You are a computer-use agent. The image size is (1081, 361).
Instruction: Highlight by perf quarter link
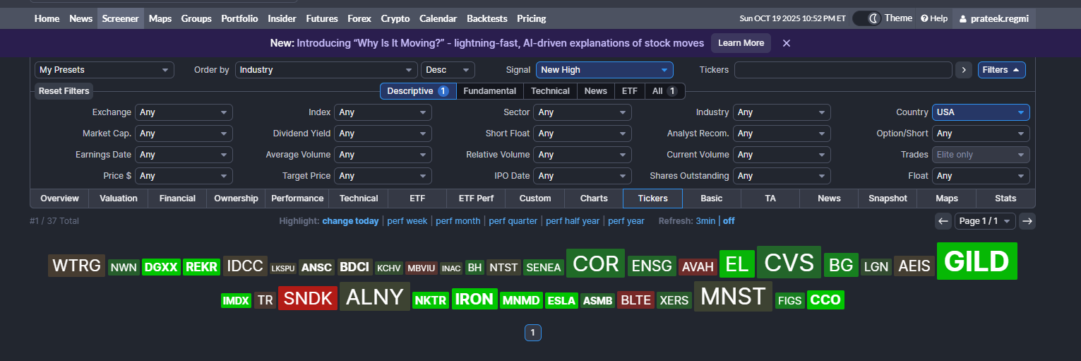tap(513, 221)
